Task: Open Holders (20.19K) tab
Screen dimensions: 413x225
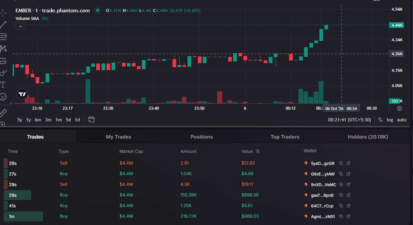Action: pyautogui.click(x=368, y=137)
